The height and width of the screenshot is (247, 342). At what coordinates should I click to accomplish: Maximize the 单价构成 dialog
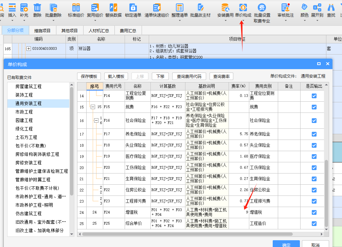(x=319, y=64)
